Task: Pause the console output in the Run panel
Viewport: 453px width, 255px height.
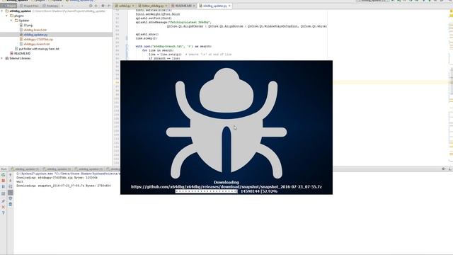Action: click(3, 186)
